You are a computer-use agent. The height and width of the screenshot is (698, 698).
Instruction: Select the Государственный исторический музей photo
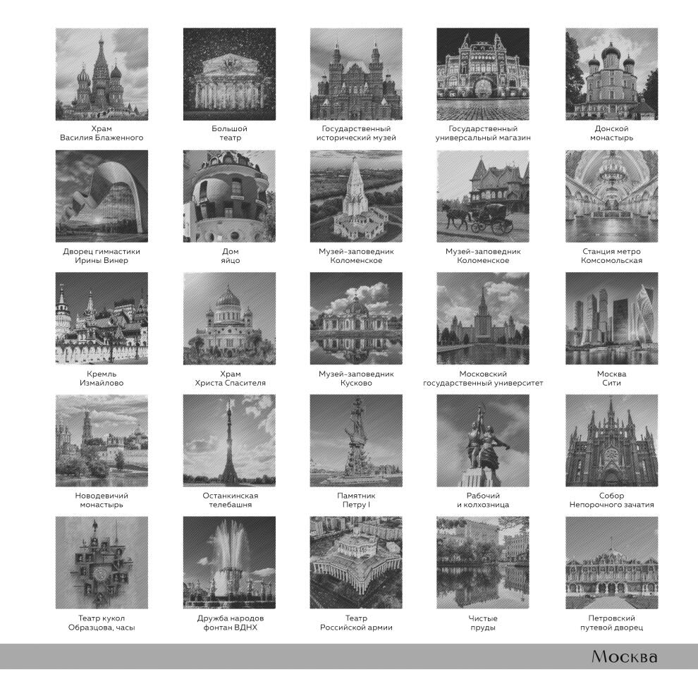[356, 74]
